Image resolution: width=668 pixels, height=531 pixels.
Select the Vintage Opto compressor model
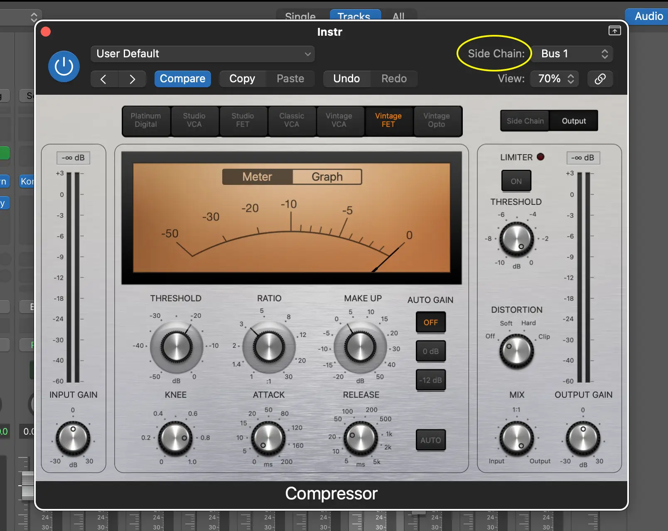pos(437,120)
